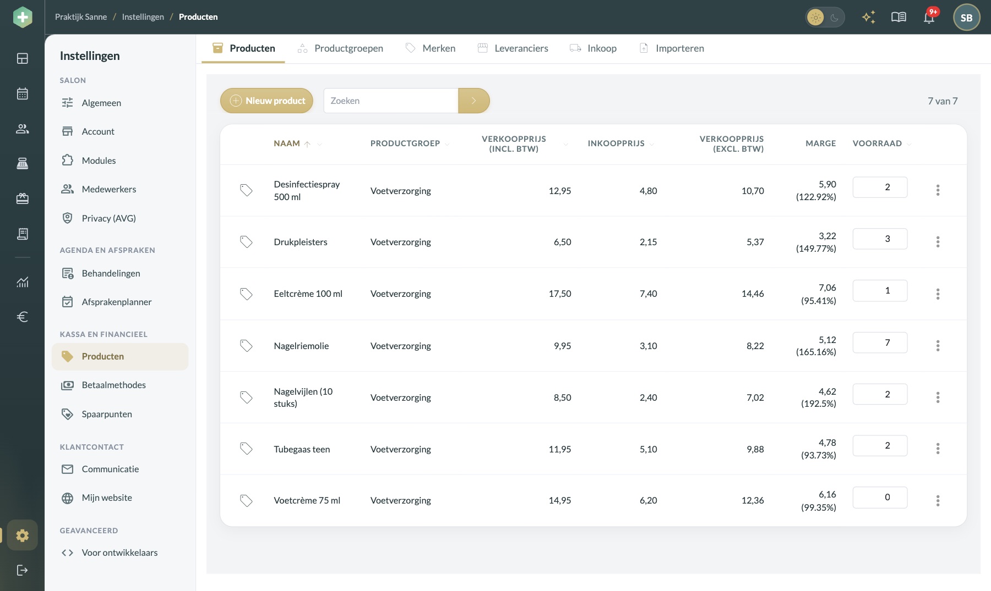Focus the Zoeken search field
991x591 pixels.
point(391,101)
